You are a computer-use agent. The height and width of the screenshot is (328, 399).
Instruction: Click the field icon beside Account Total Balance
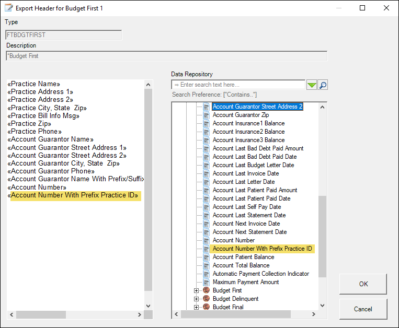tap(206, 265)
